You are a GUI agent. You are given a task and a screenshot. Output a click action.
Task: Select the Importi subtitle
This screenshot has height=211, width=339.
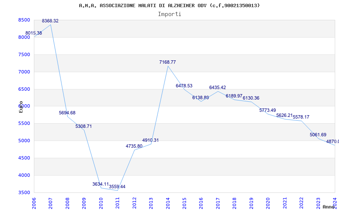(x=169, y=14)
